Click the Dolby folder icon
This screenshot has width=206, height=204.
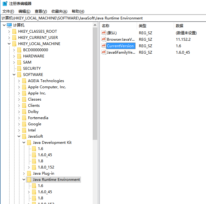point(24,112)
